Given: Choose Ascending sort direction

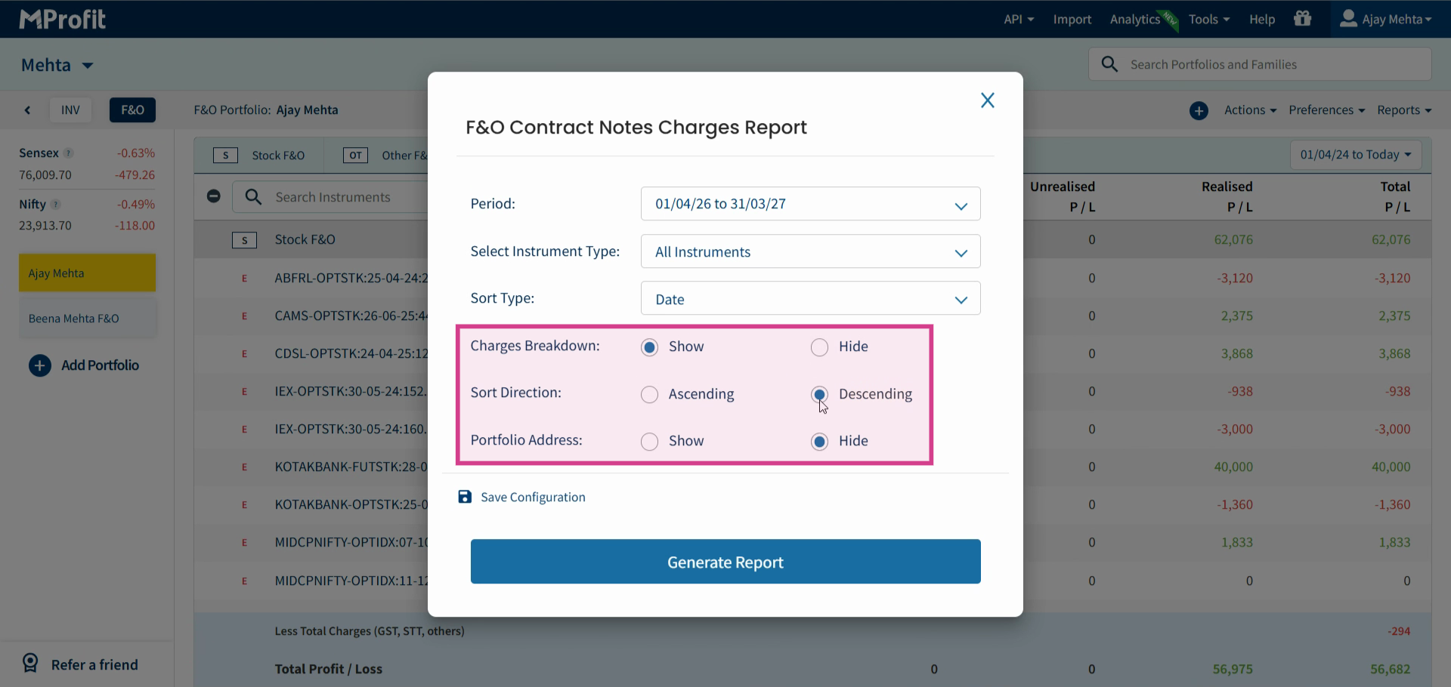Looking at the screenshot, I should point(649,395).
